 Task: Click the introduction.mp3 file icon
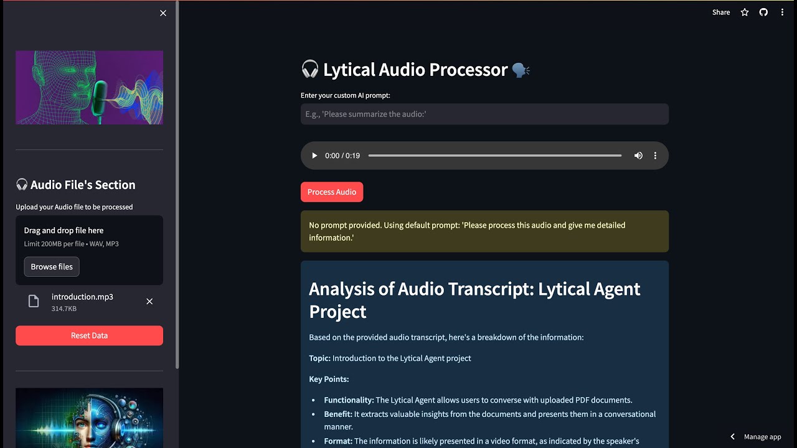pyautogui.click(x=34, y=301)
